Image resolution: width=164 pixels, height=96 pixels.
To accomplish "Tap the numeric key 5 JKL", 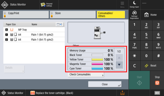I will coord(146,35).
